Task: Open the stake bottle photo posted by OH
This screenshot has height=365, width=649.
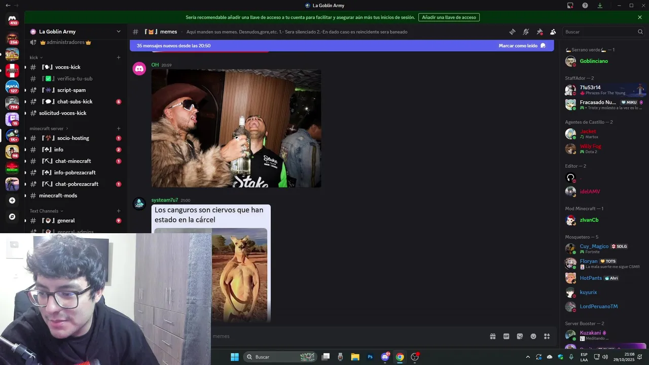Action: (236, 128)
